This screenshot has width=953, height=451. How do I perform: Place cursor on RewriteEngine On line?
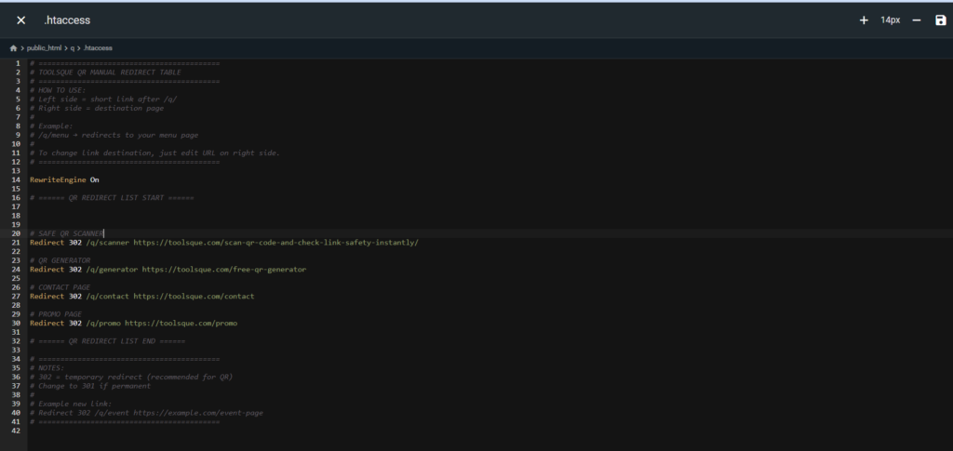point(64,179)
